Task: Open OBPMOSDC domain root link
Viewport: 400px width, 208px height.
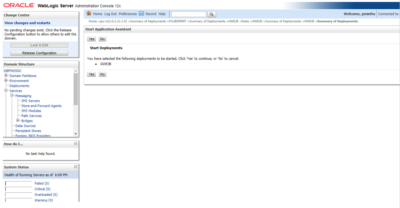Action: point(13,71)
